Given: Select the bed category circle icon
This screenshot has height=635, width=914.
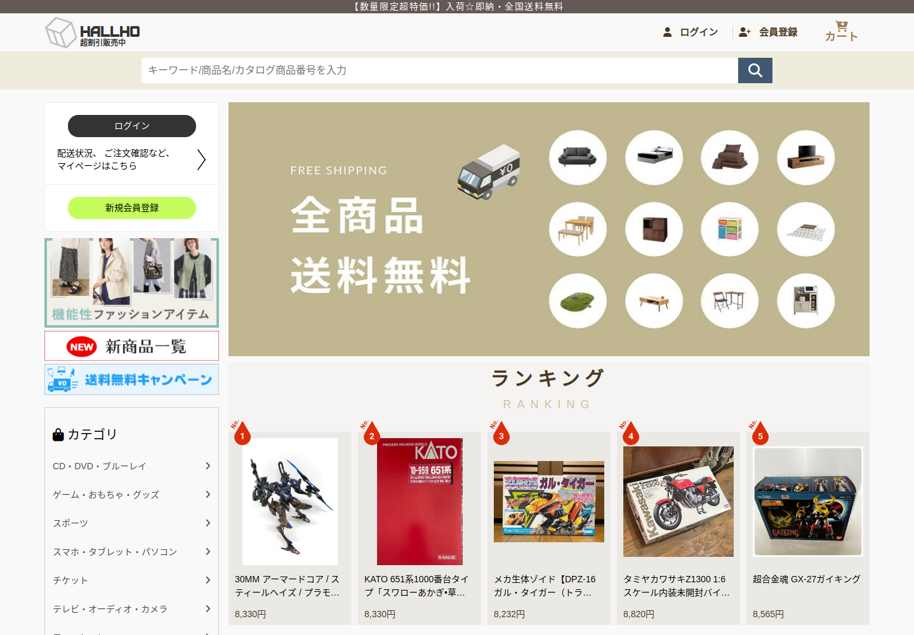Looking at the screenshot, I should 654,157.
